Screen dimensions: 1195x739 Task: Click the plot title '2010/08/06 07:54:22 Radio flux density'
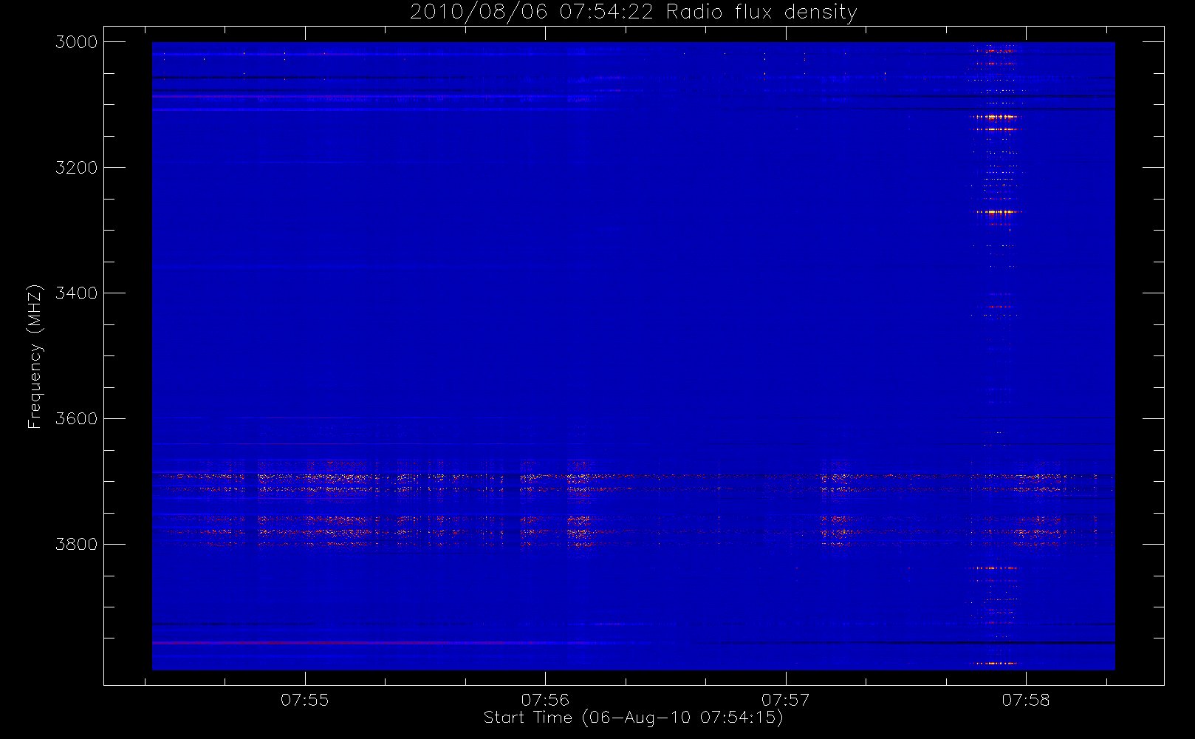coord(634,13)
